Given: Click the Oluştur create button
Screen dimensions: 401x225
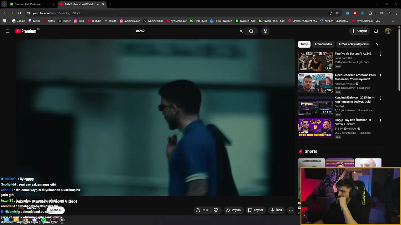Looking at the screenshot, I should [x=359, y=31].
